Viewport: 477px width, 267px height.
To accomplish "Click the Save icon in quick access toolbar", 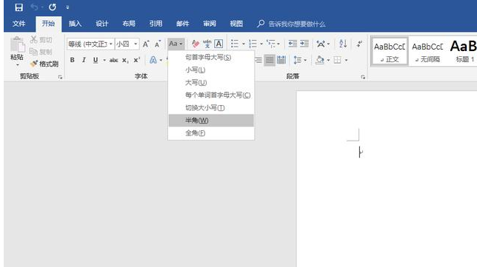I will (x=19, y=7).
